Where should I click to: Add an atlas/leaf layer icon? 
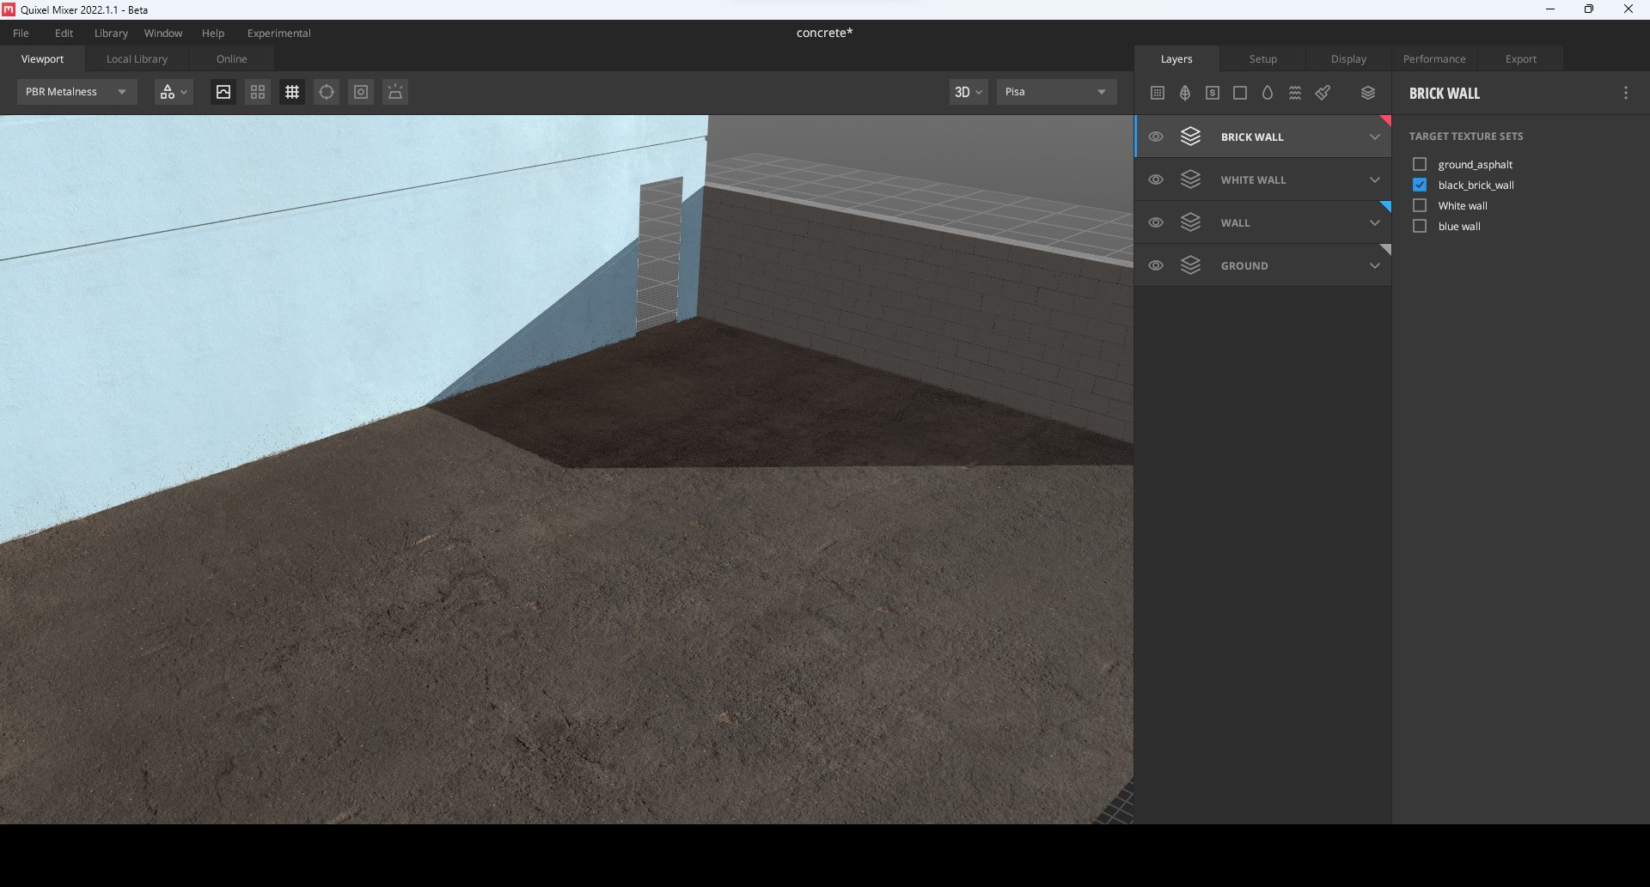pos(1185,93)
